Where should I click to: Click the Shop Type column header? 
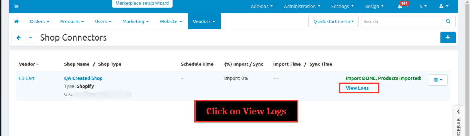(110, 64)
